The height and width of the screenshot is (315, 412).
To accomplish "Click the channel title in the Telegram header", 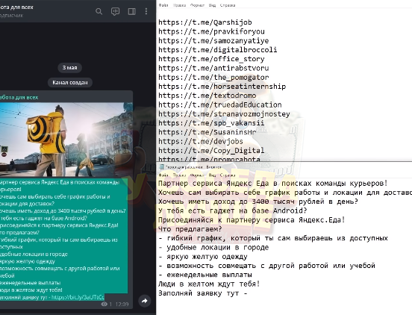I will click(x=16, y=7).
